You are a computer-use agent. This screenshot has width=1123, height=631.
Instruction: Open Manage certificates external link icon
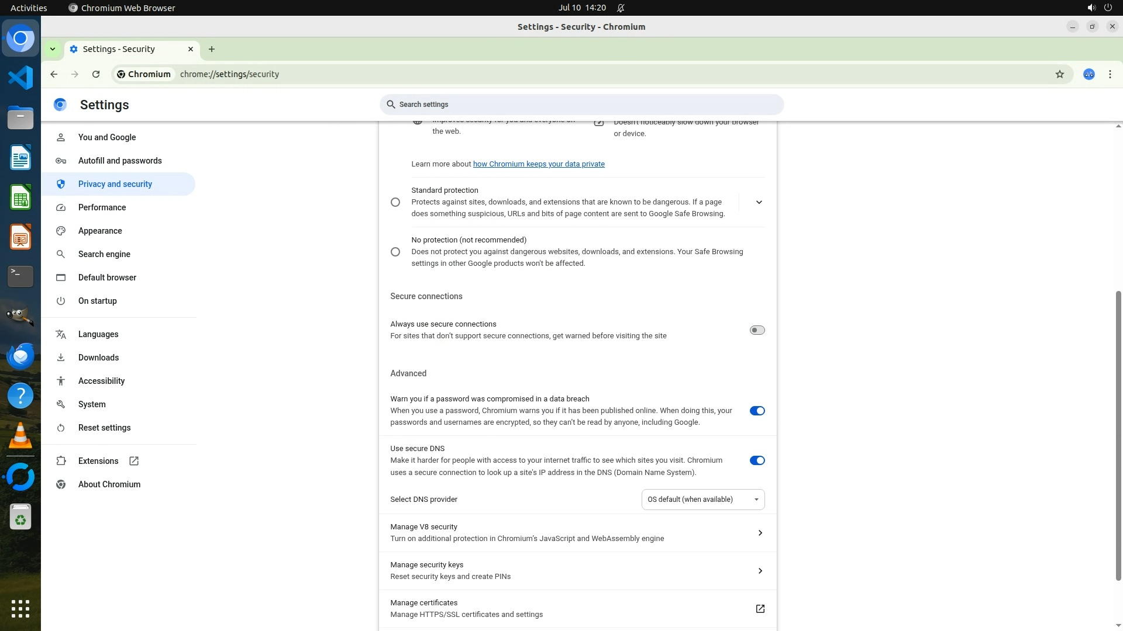click(x=760, y=609)
